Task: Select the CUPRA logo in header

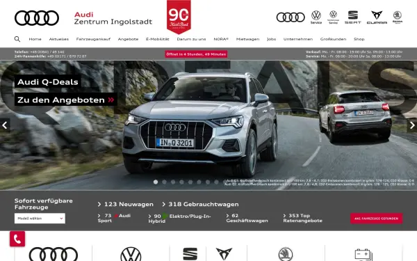Action: click(x=377, y=17)
